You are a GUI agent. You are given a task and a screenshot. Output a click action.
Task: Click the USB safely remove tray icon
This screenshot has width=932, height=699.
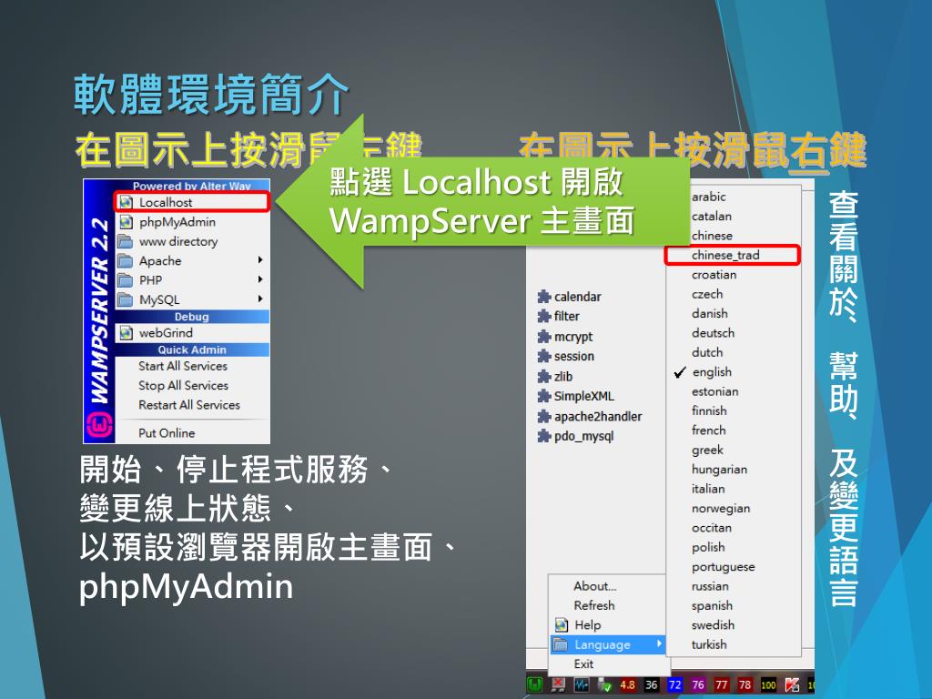(604, 684)
